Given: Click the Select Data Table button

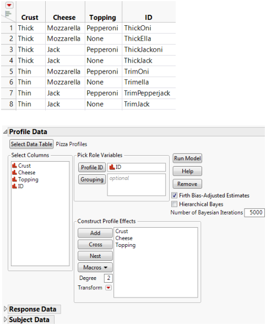Looking at the screenshot, I should (x=31, y=144).
